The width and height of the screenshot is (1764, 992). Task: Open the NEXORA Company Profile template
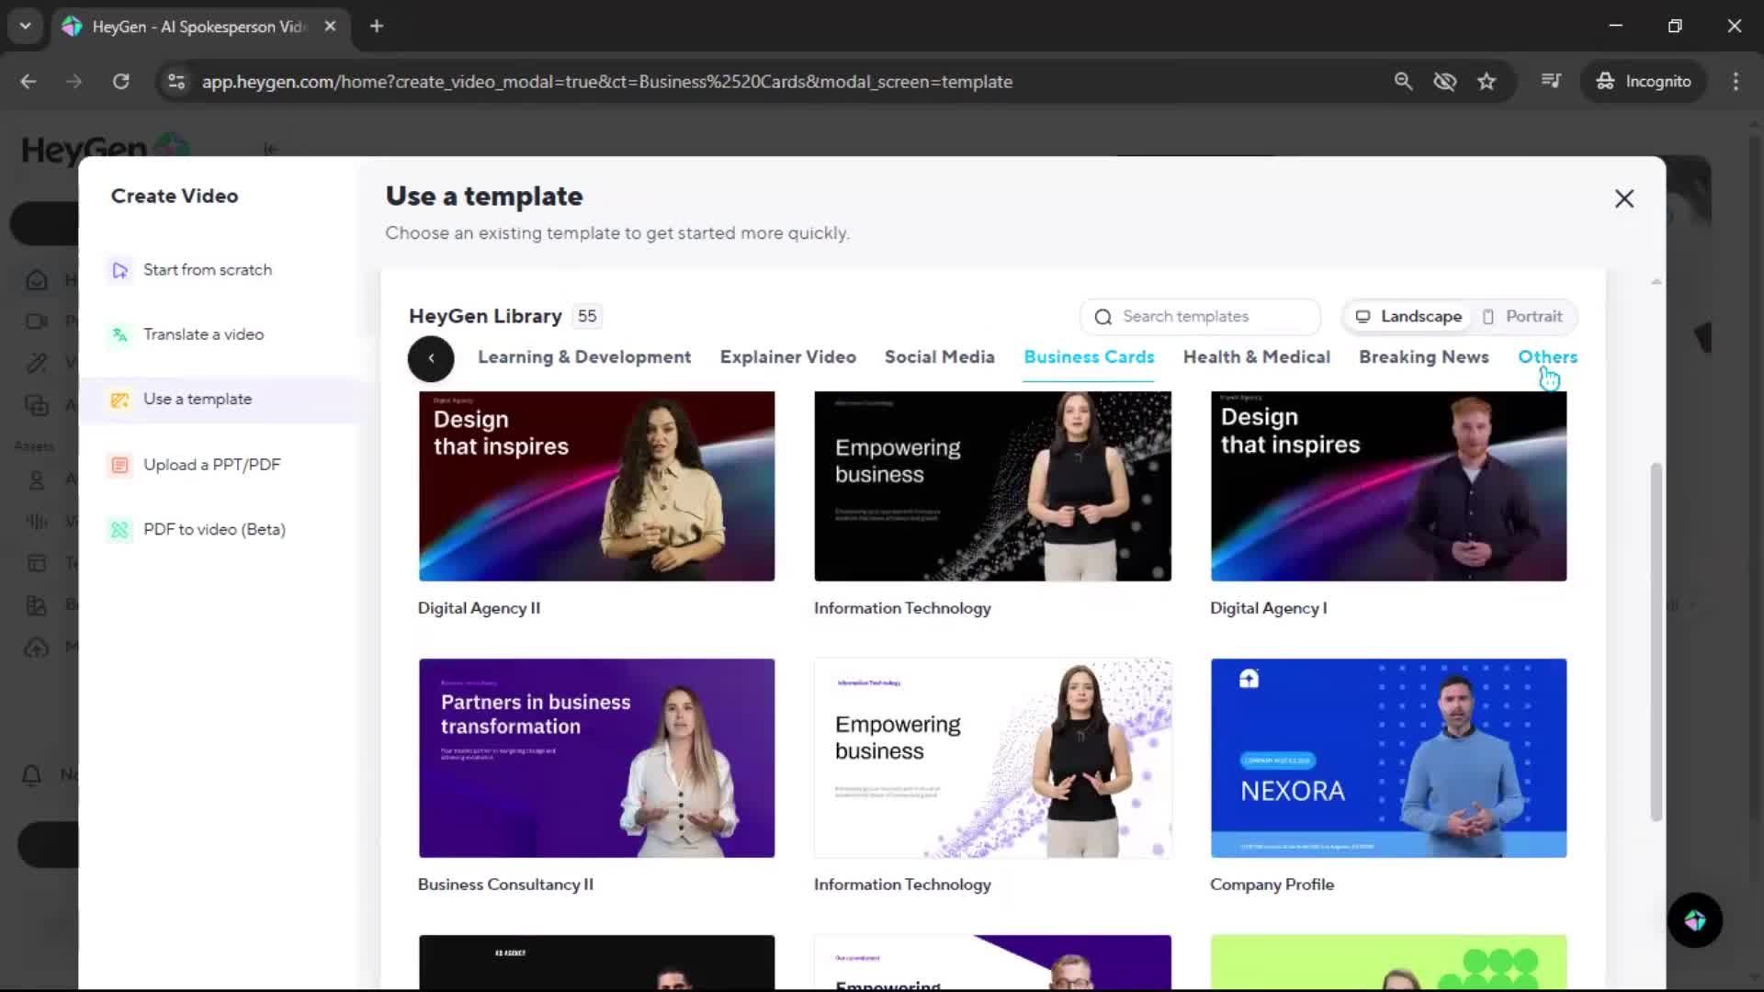[x=1388, y=758]
